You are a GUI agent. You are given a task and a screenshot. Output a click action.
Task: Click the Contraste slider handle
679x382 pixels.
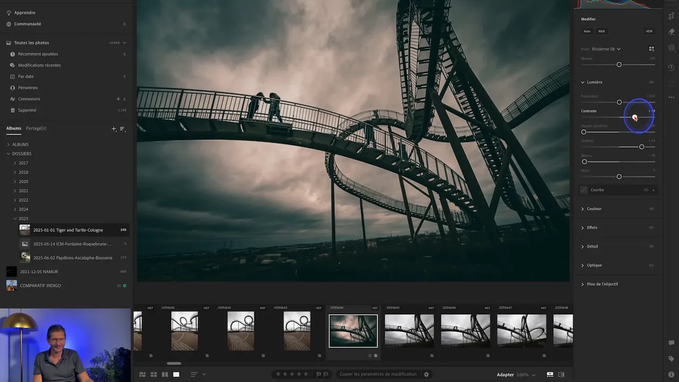pyautogui.click(x=634, y=117)
